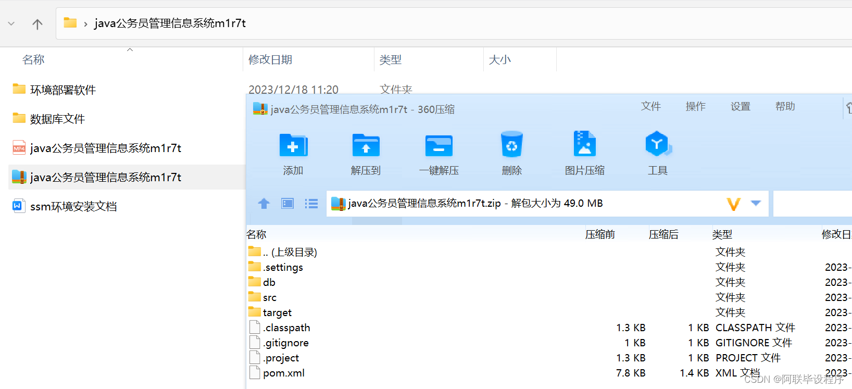Screen dimensions: 852x389
Task: Click the zip icon in archive path field
Action: (x=338, y=204)
